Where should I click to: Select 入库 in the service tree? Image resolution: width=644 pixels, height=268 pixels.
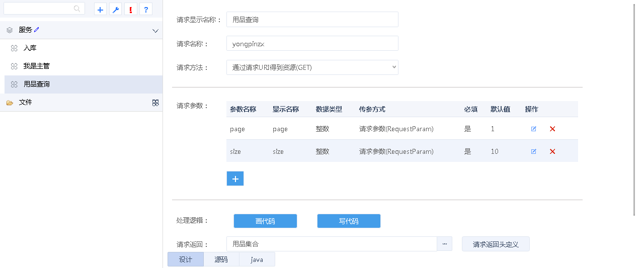pos(30,48)
